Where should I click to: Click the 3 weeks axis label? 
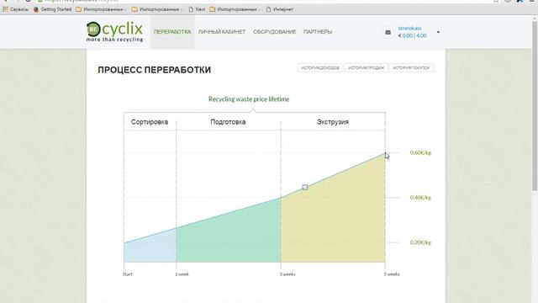[x=287, y=274]
